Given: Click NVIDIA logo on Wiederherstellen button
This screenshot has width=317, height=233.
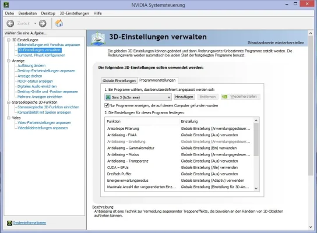Looking at the screenshot, I should tap(224, 97).
